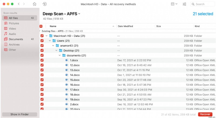The height and width of the screenshot is (118, 216).
Task: Sort by the Date Modified column
Action: (126, 26)
